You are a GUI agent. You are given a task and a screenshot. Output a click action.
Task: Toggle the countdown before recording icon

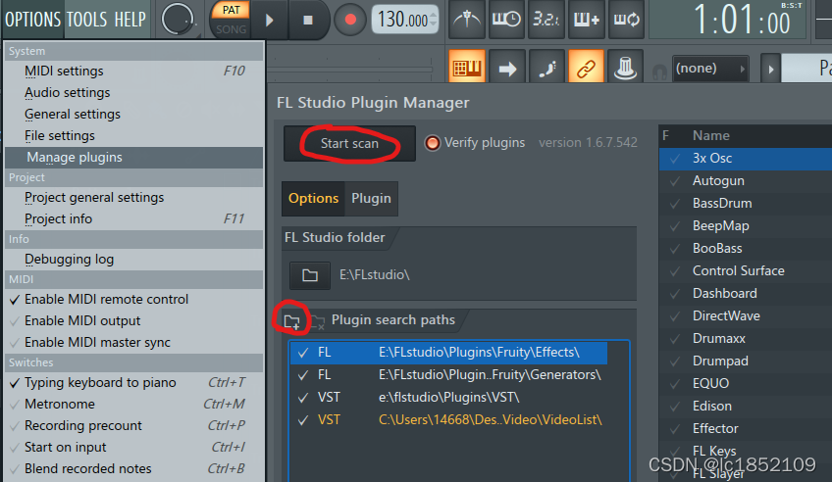tap(546, 20)
